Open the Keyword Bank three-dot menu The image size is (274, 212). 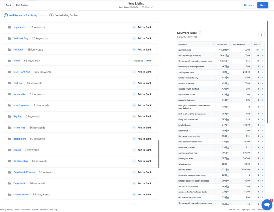[262, 35]
